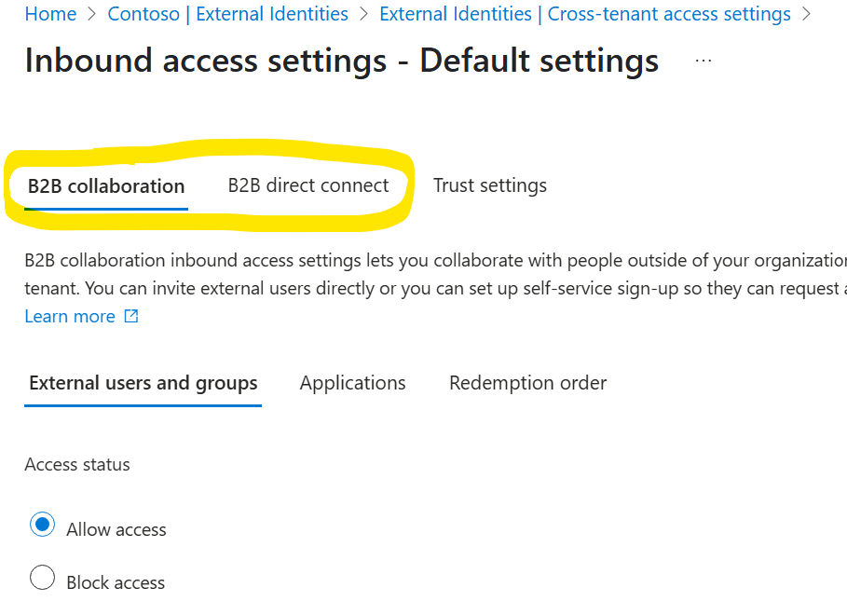
Task: Click the Learn more link
Action: (69, 316)
